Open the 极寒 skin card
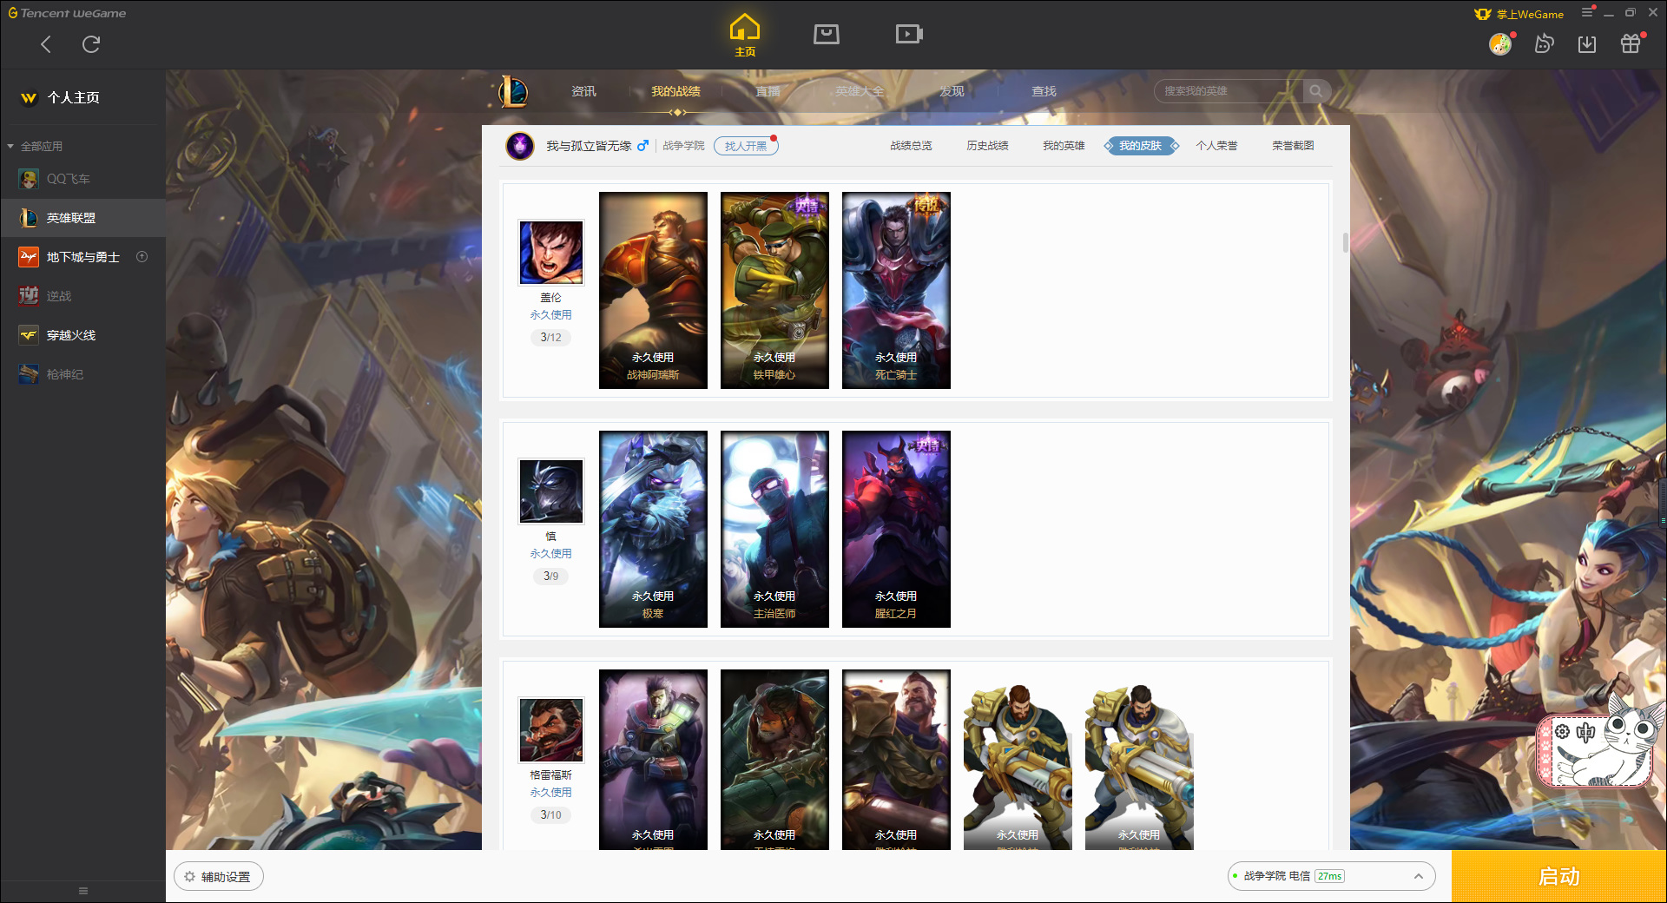 [653, 529]
